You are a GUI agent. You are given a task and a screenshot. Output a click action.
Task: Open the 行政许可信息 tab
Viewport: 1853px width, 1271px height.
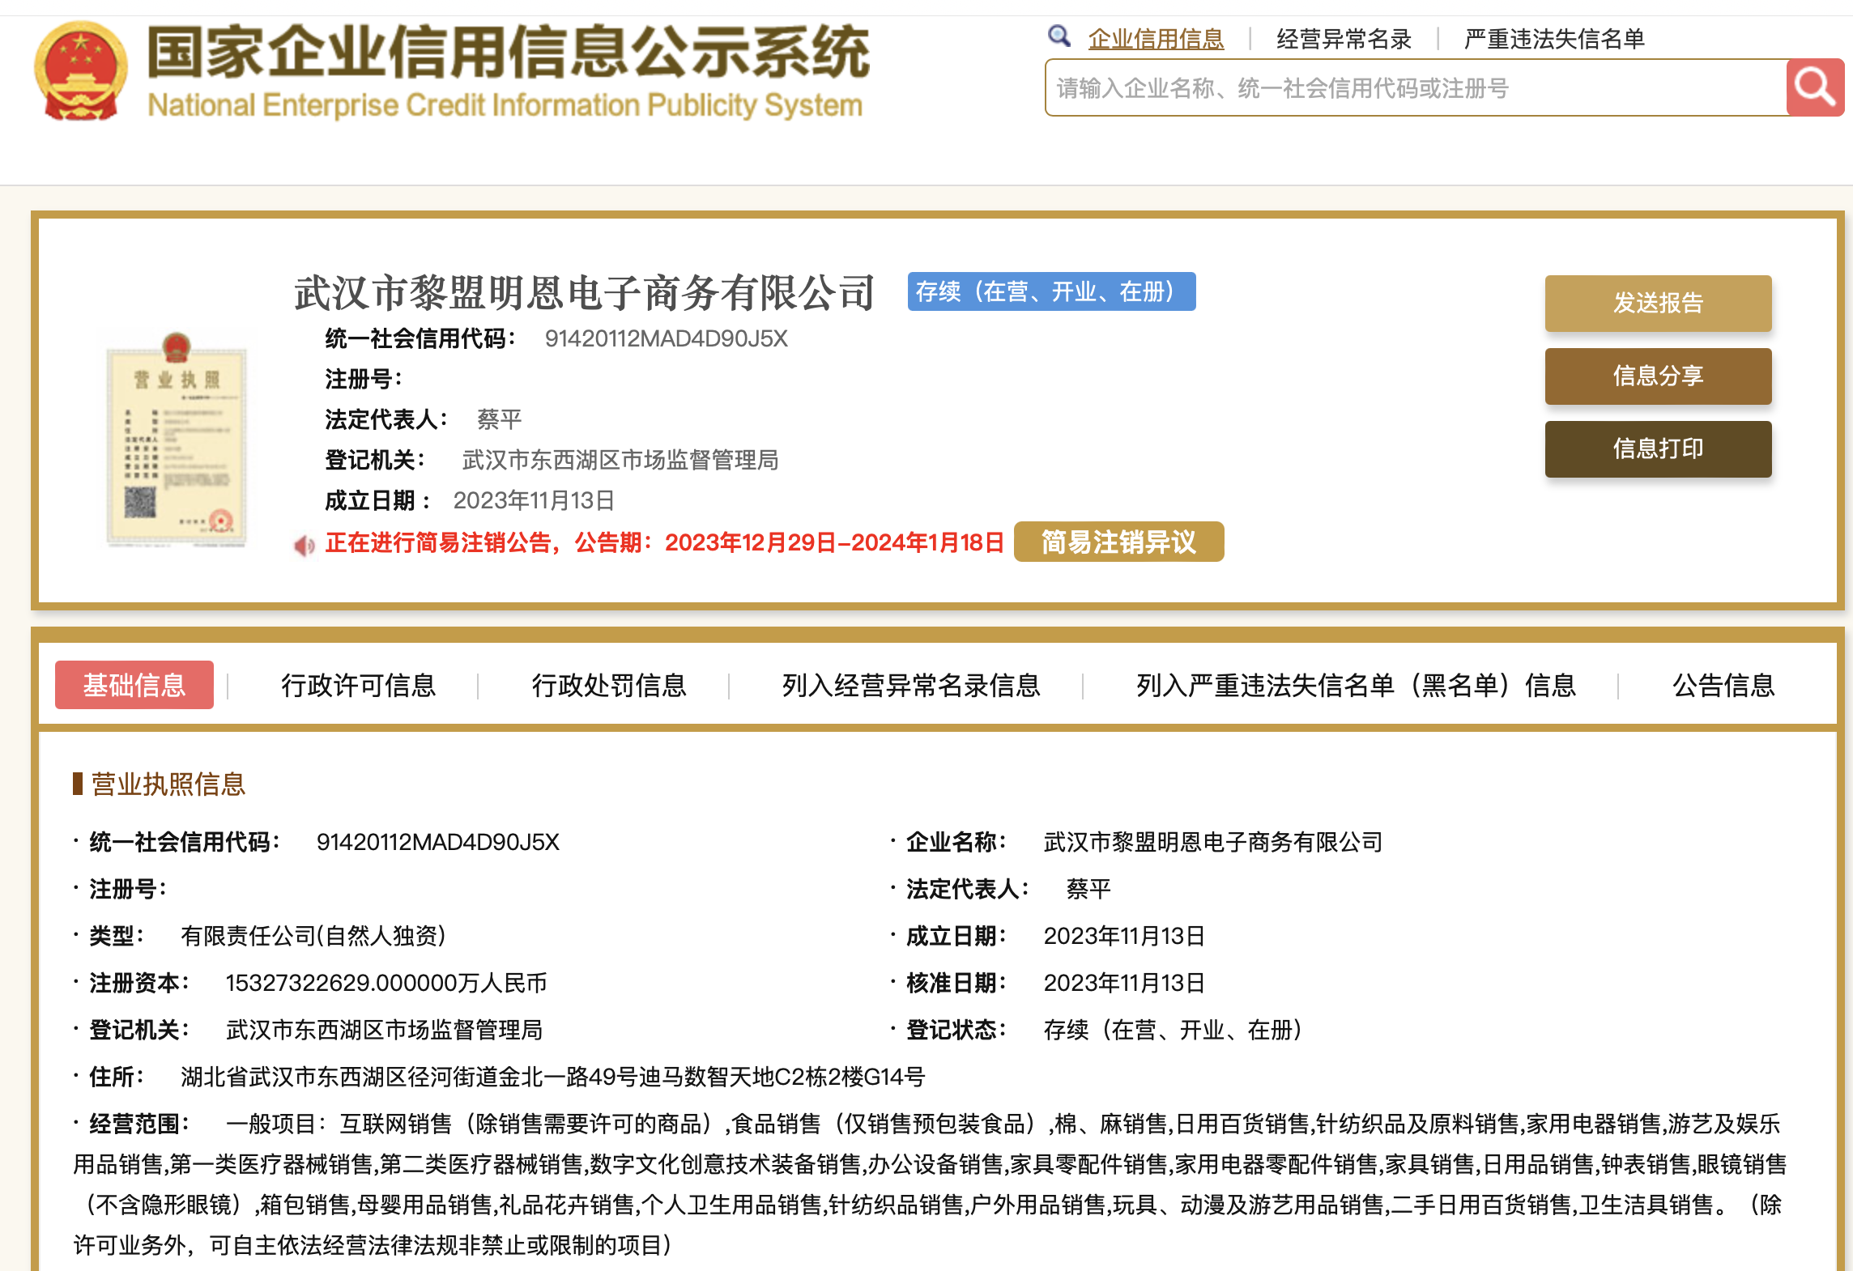click(x=358, y=685)
